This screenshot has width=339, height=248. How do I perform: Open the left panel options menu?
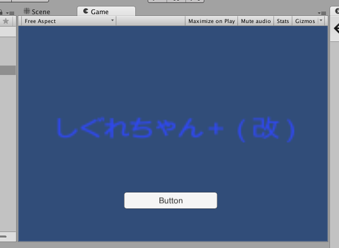click(x=10, y=13)
